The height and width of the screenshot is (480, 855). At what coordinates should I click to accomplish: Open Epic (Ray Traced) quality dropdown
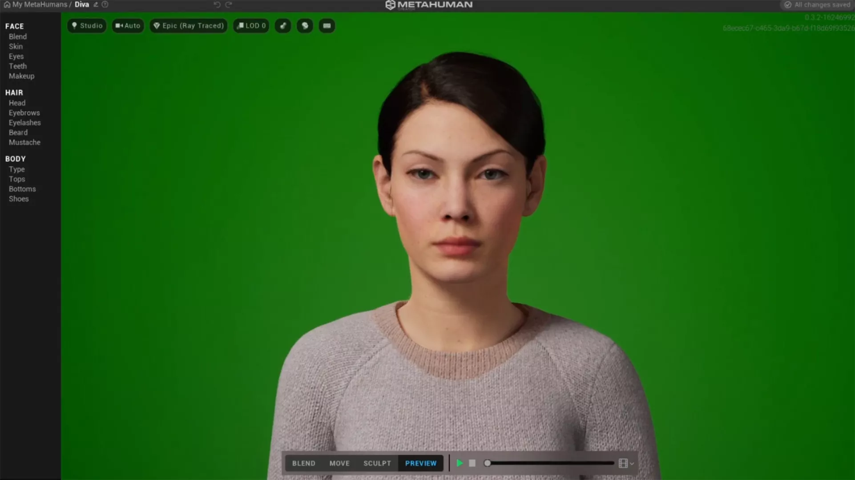click(x=189, y=26)
